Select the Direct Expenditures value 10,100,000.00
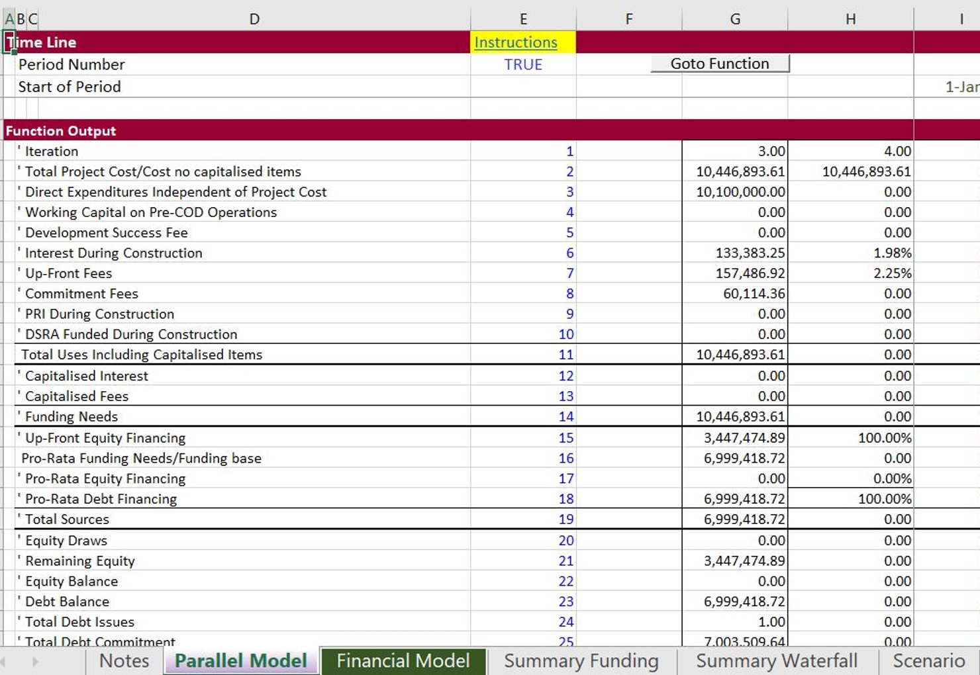 point(735,192)
